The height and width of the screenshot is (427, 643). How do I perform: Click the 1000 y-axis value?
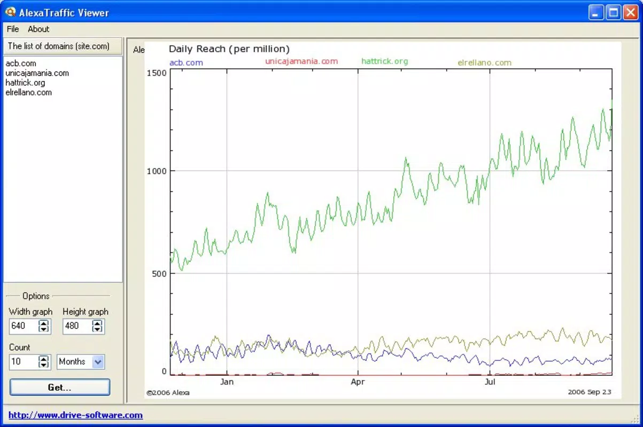pos(156,171)
